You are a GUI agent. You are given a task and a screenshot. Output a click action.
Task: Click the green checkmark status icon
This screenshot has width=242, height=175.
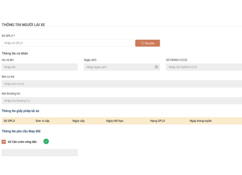pyautogui.click(x=46, y=141)
